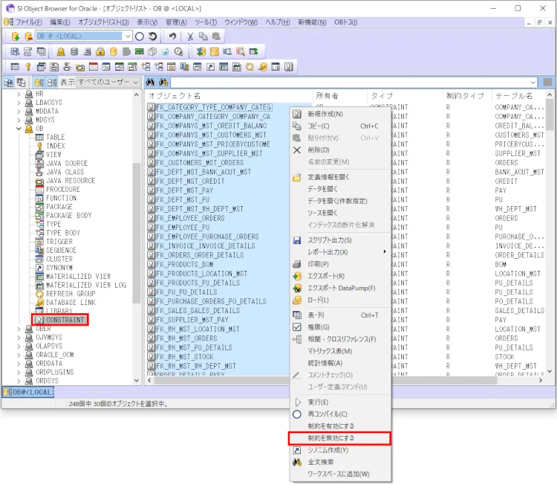Expand the LBACSYS schema node
Screen dimensions: 557x485
click(x=19, y=103)
